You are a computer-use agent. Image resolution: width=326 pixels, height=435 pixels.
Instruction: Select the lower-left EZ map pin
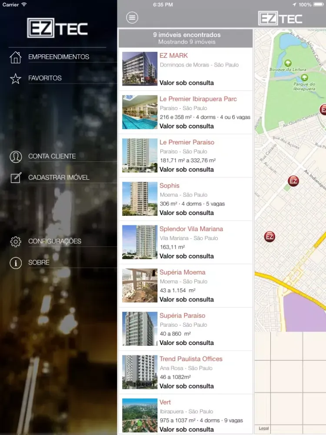pyautogui.click(x=269, y=237)
